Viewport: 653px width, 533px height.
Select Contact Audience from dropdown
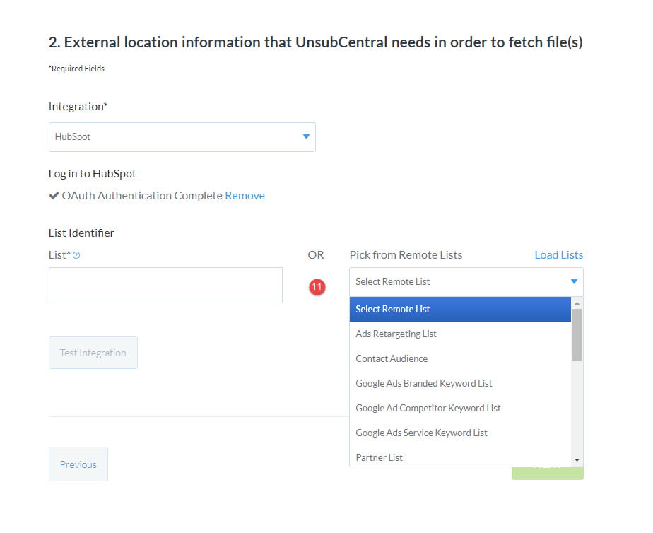[x=460, y=358]
